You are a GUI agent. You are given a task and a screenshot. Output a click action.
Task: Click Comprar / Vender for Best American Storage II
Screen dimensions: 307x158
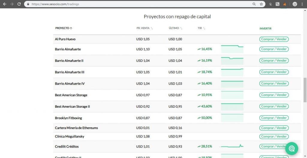274,106
